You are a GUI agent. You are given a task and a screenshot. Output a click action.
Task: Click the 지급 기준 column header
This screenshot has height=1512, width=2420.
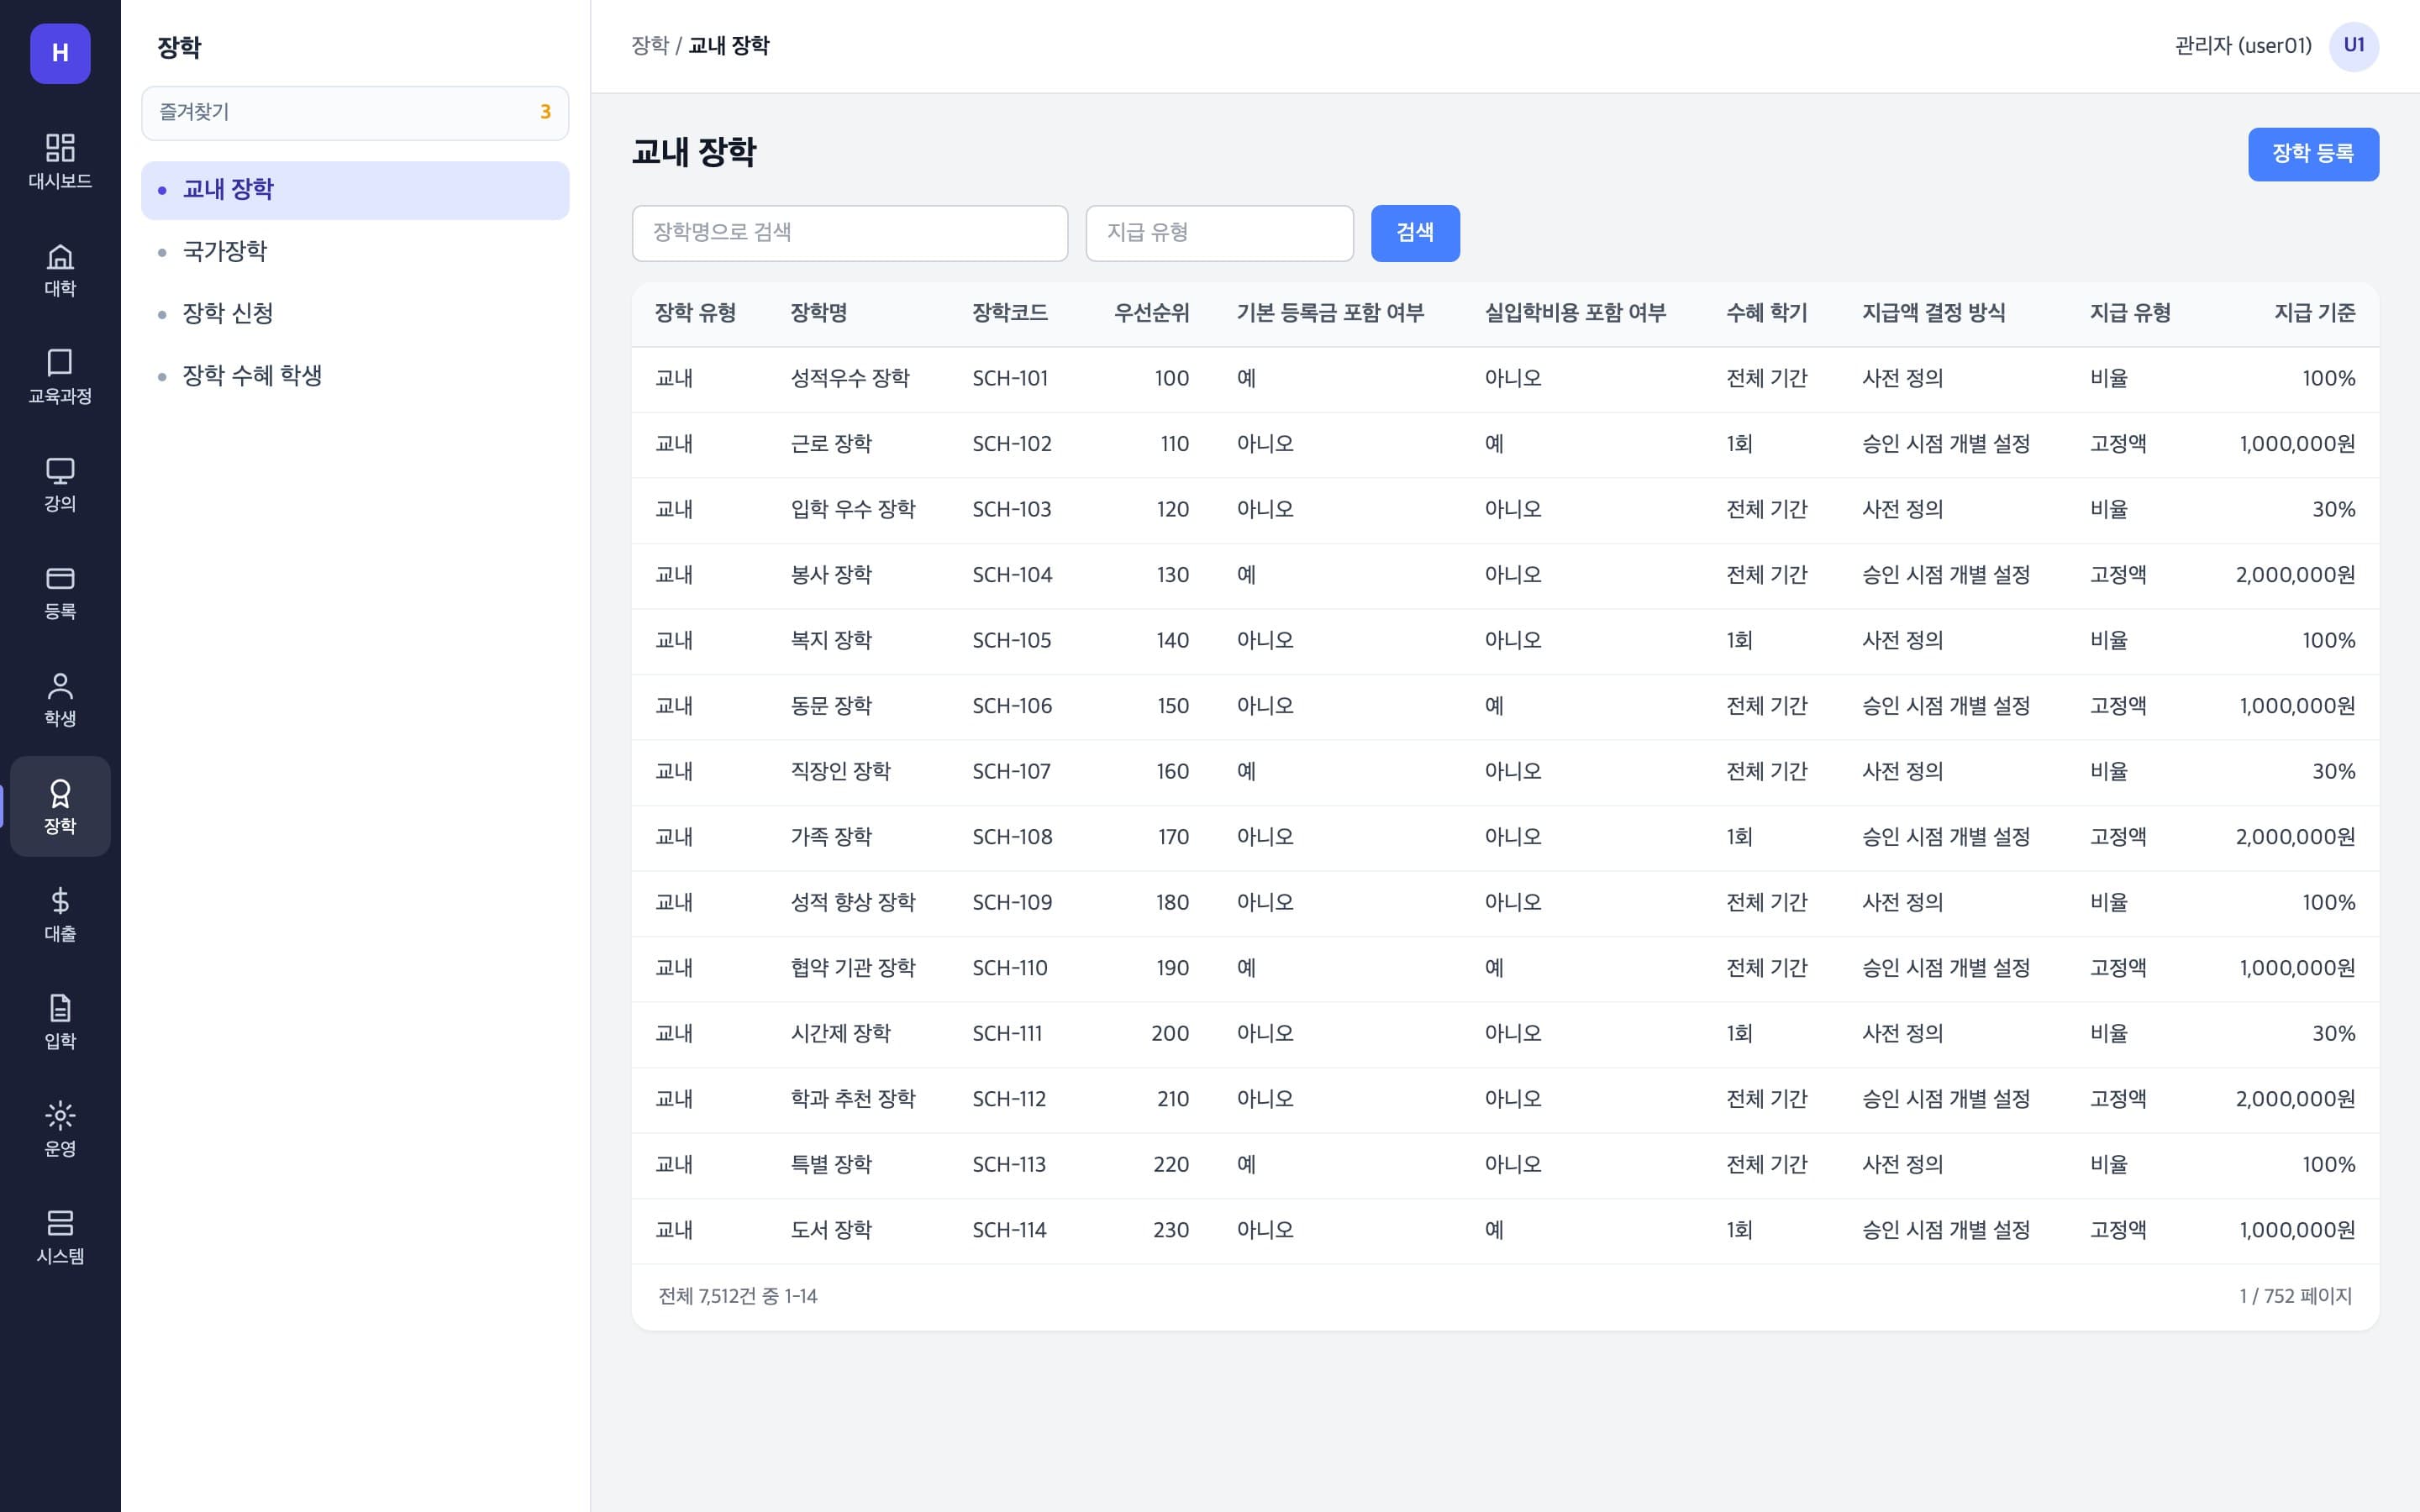tap(2315, 313)
